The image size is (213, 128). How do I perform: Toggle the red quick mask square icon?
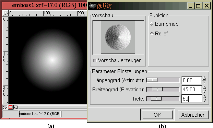click(10, 107)
